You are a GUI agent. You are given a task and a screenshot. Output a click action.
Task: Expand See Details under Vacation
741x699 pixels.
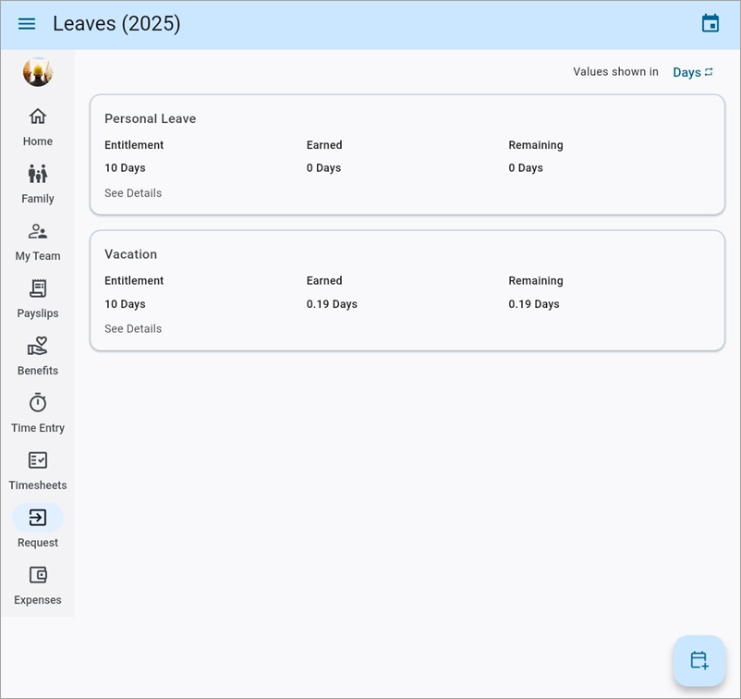point(133,329)
